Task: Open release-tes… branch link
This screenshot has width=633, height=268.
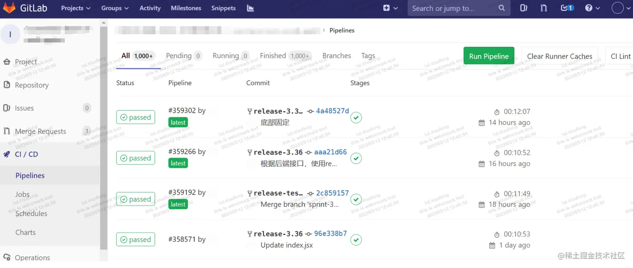Action: pyautogui.click(x=278, y=193)
